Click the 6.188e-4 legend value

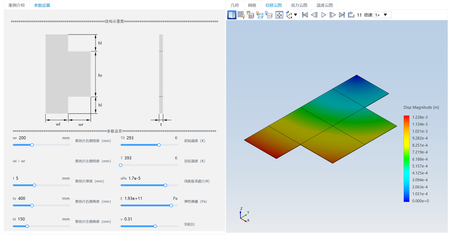click(x=420, y=159)
